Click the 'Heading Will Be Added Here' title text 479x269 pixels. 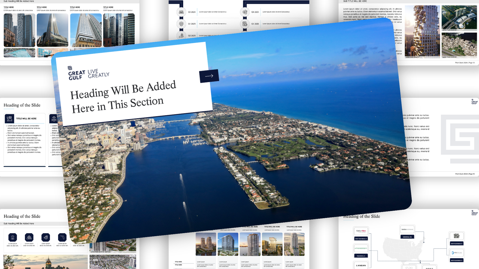click(x=123, y=97)
